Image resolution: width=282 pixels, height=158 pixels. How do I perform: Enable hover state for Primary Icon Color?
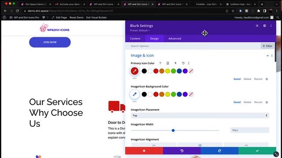click(175, 63)
